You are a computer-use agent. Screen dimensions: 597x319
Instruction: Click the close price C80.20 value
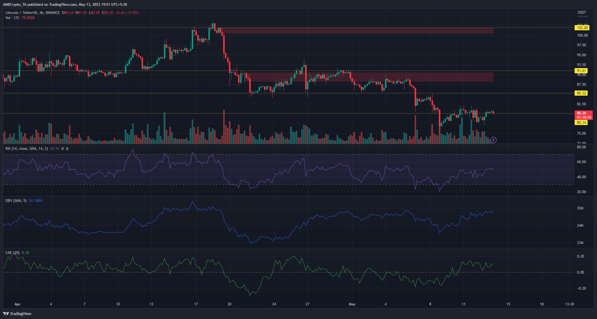tap(108, 13)
